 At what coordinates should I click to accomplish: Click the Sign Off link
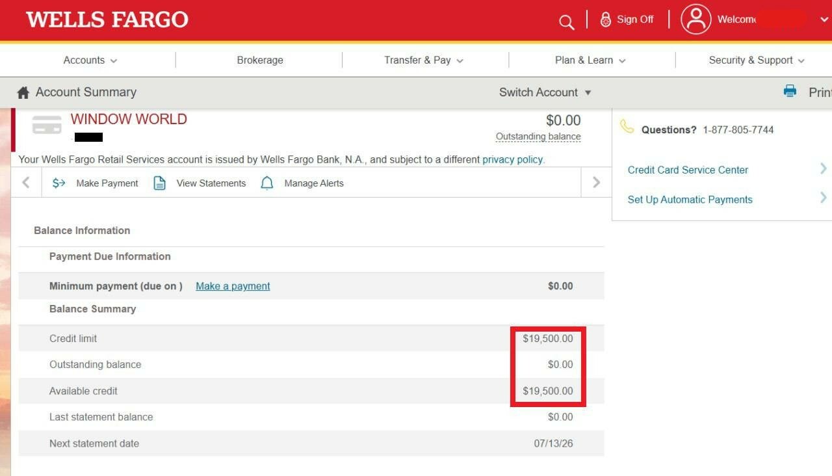pos(635,20)
